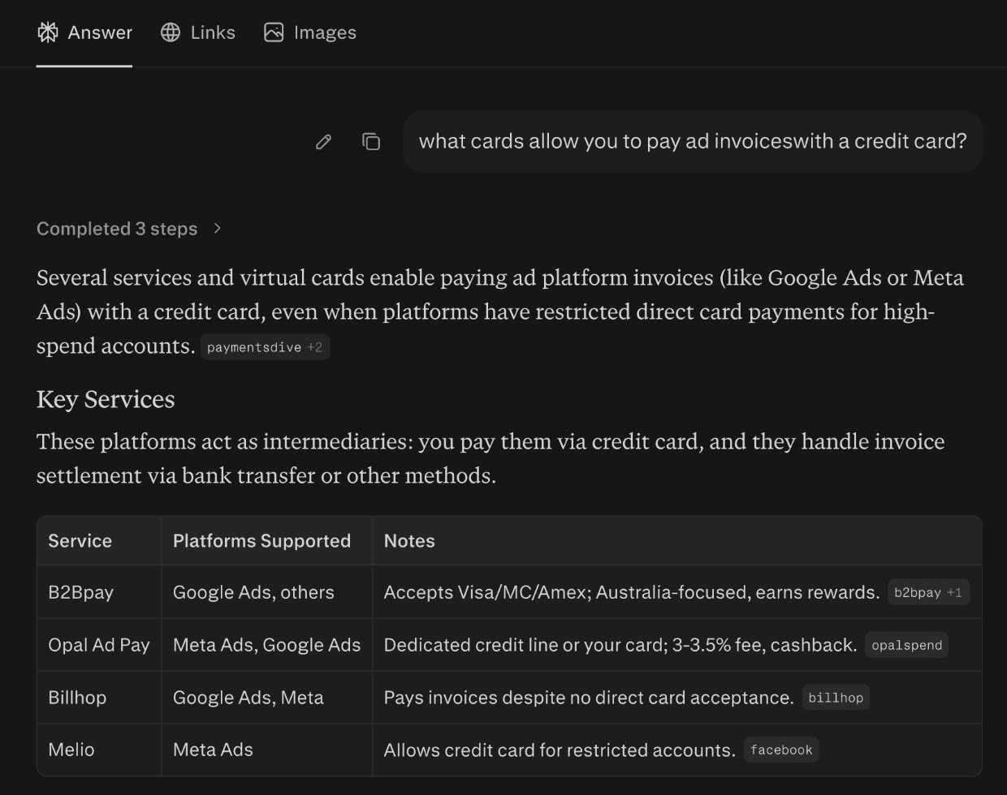
Task: Click the paragraph starting These platforms act as intermediaries
Action: 491,458
